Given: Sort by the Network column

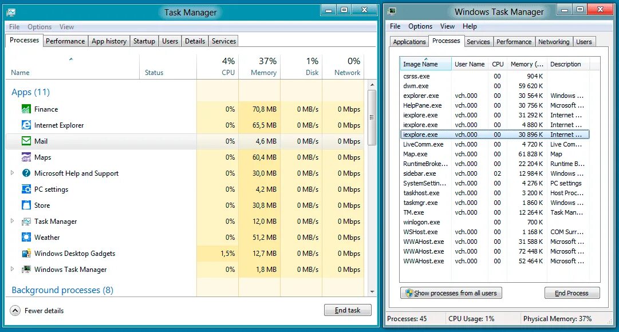Looking at the screenshot, I should coord(343,66).
